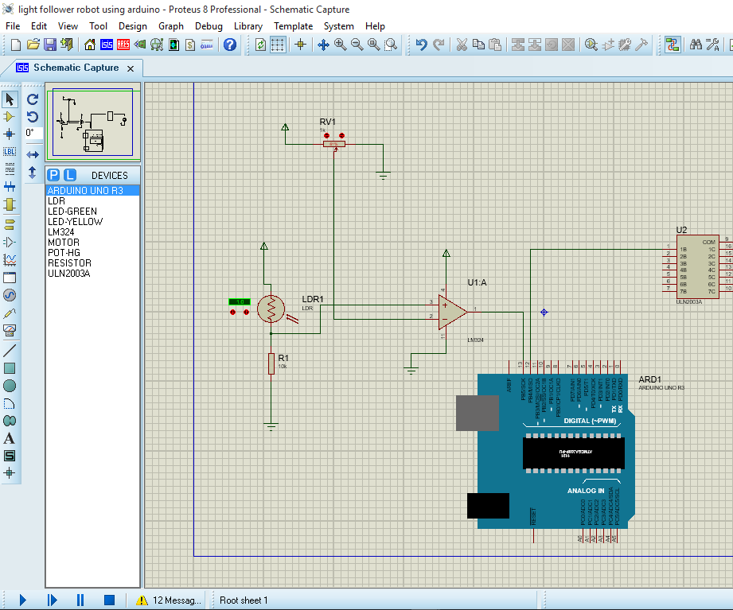Close the Schematic Capture tab
This screenshot has width=733, height=610.
click(131, 68)
